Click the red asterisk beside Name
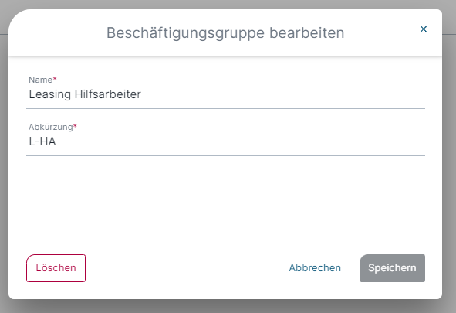The height and width of the screenshot is (313, 456). [55, 79]
